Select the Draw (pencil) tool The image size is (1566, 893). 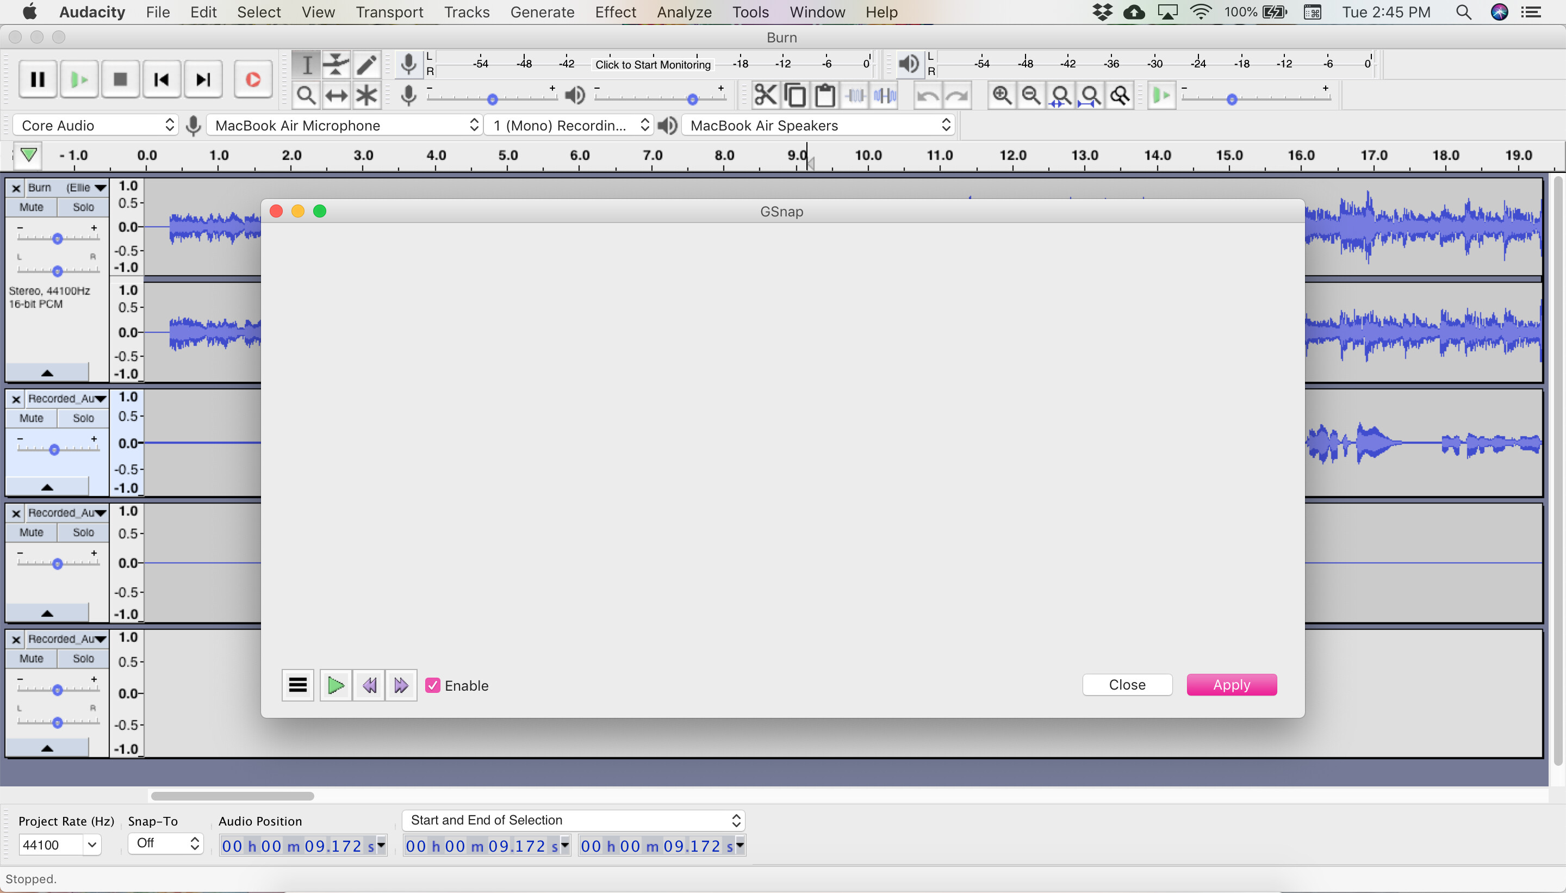[x=366, y=64]
